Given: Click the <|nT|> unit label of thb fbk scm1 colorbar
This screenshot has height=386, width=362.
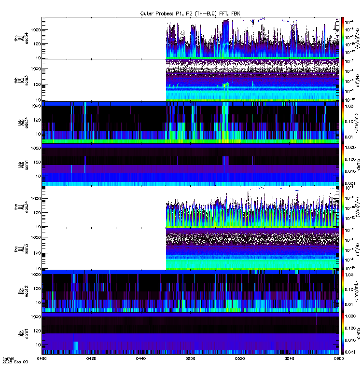Looking at the screenshot, I should [359, 165].
